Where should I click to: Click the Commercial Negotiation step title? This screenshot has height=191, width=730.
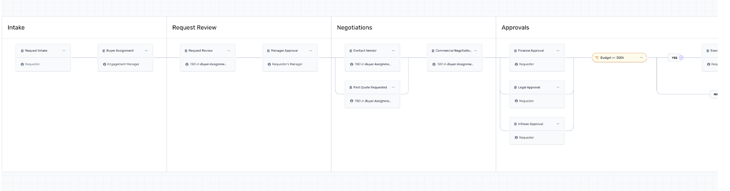[x=453, y=51]
